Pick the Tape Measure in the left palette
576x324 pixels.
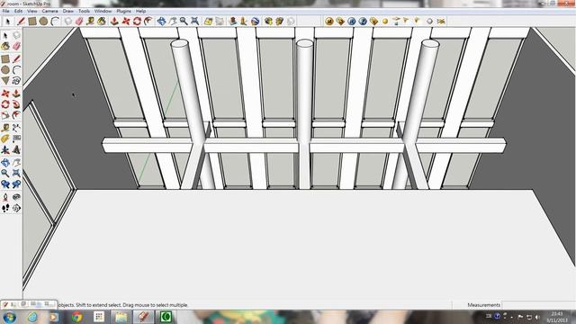point(5,128)
